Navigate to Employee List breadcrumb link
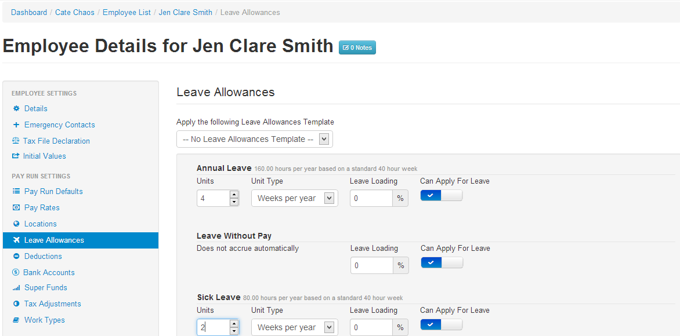The image size is (680, 336). 126,12
